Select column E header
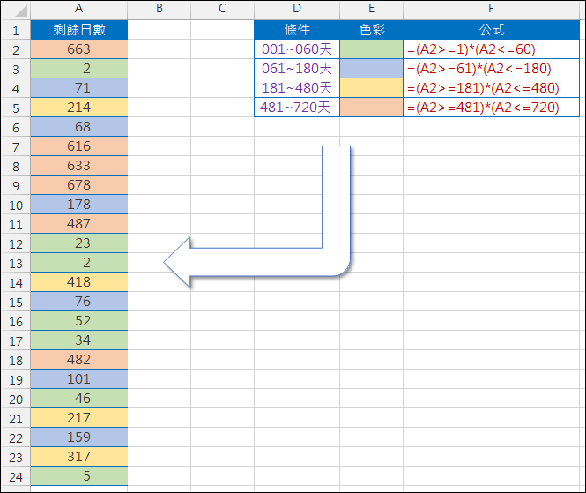 click(x=372, y=9)
